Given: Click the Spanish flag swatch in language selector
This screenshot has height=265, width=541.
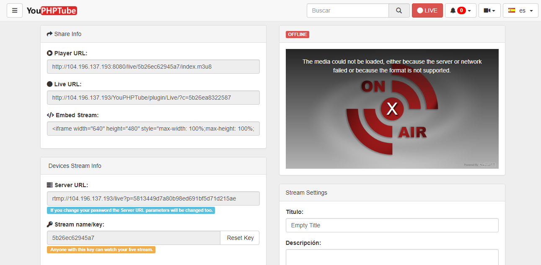Looking at the screenshot, I should tap(511, 10).
